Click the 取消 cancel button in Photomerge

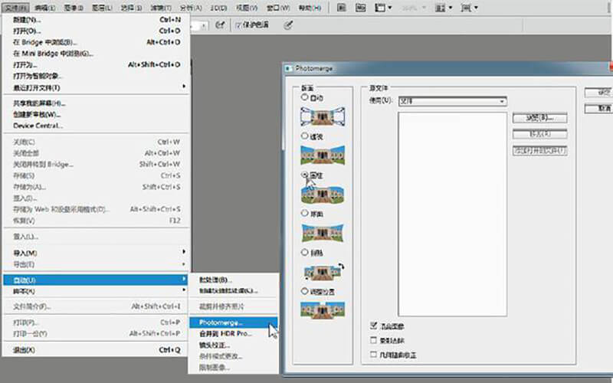tap(599, 109)
